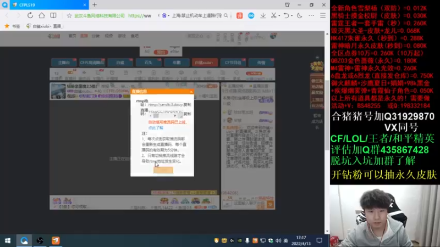Viewport: 440px width, 247px height.
Task: Open the orange app in the taskbar
Action: (56, 240)
